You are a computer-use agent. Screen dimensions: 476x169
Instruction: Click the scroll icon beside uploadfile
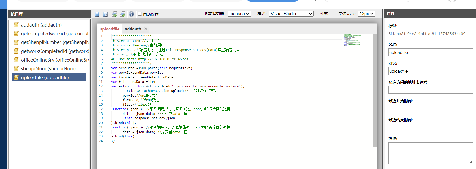coord(16,77)
